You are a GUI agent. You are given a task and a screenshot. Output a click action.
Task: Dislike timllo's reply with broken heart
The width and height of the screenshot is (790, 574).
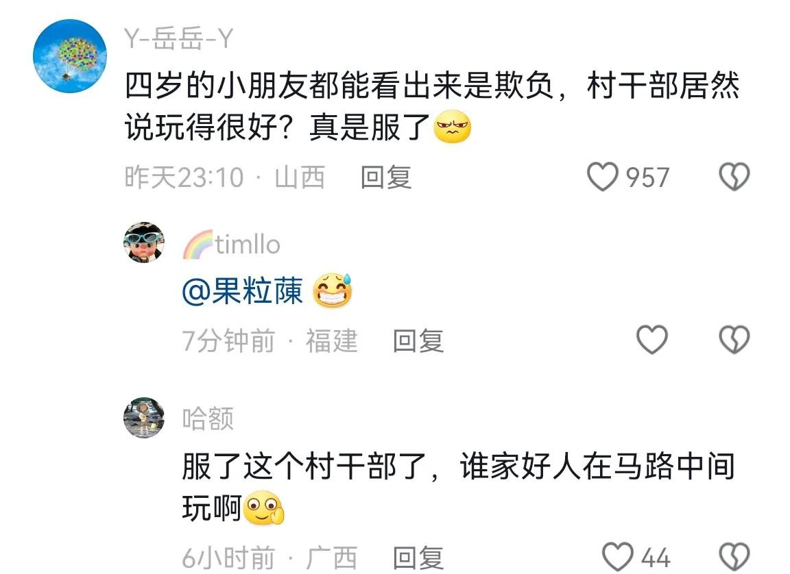click(x=734, y=340)
